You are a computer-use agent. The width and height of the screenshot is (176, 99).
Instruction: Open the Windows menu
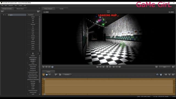[11, 5]
